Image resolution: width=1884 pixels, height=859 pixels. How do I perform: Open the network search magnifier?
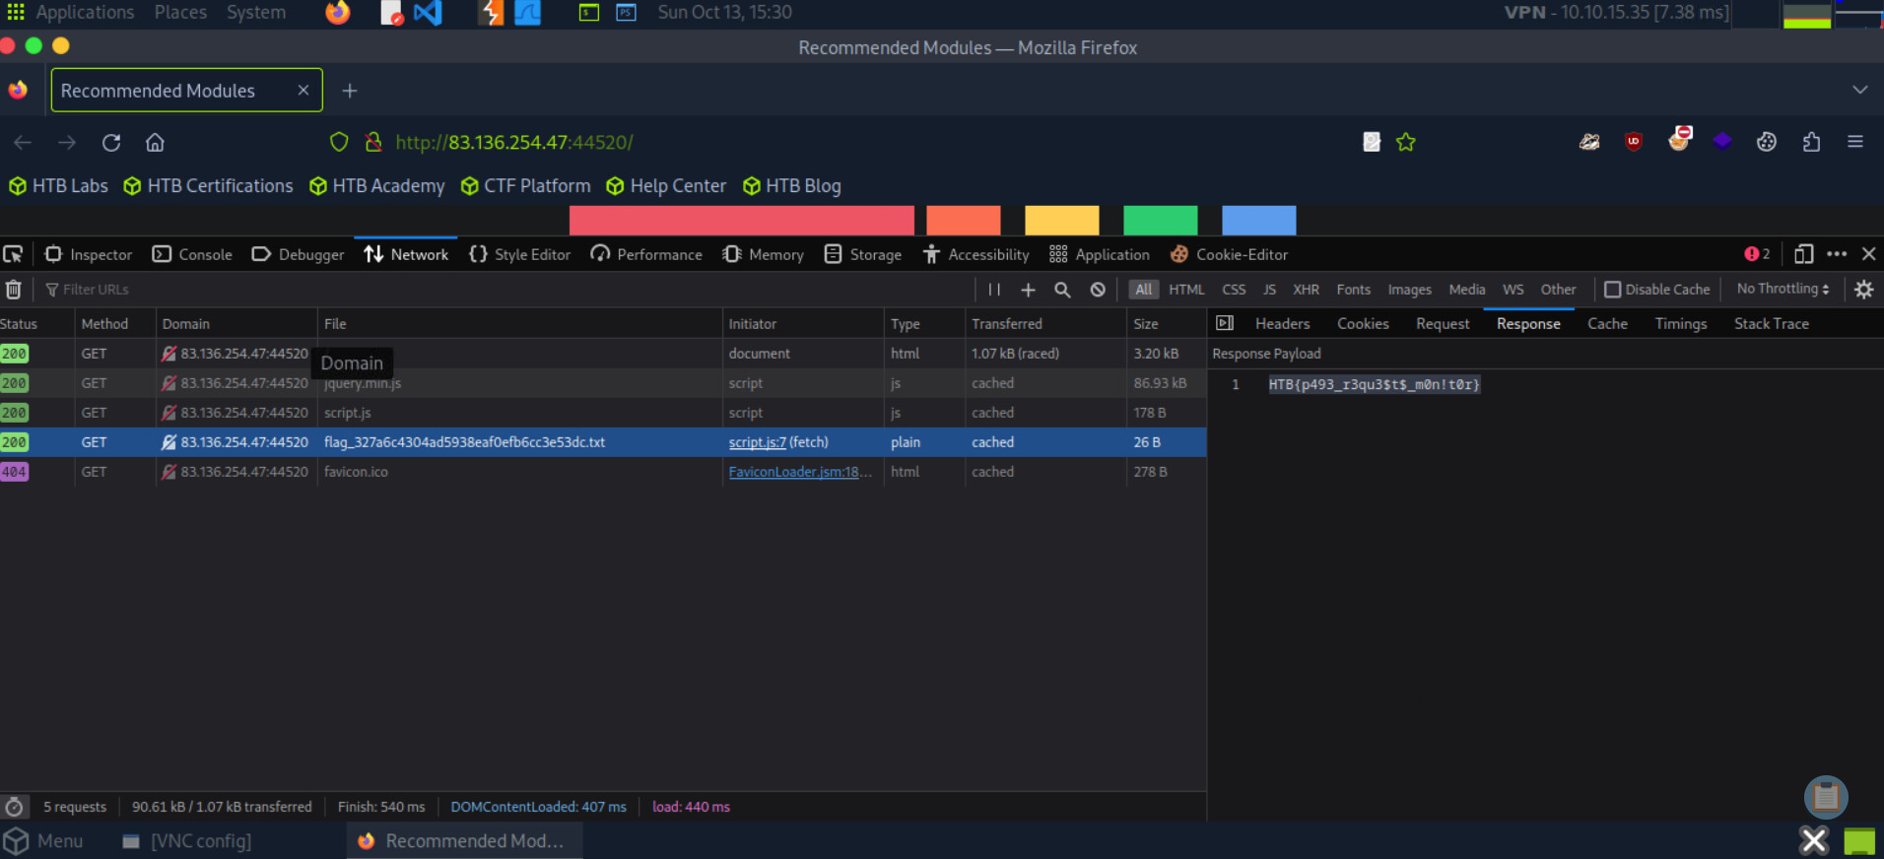point(1062,290)
